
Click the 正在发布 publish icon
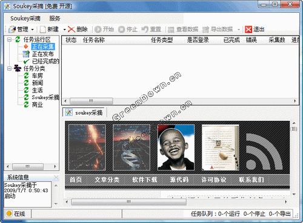(26, 54)
